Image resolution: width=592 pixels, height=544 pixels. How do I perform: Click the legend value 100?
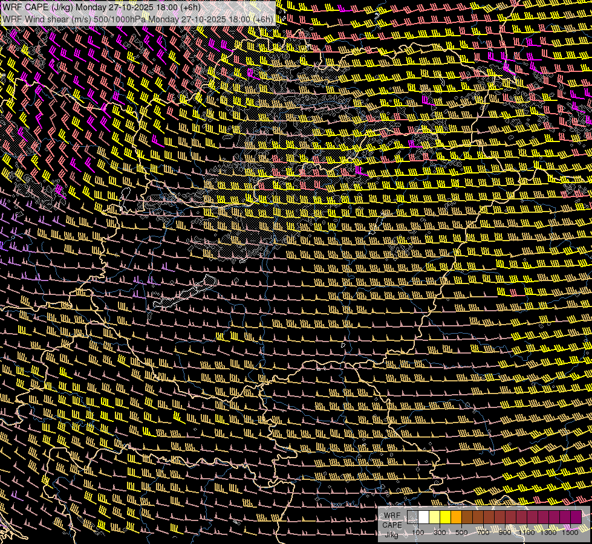click(418, 533)
